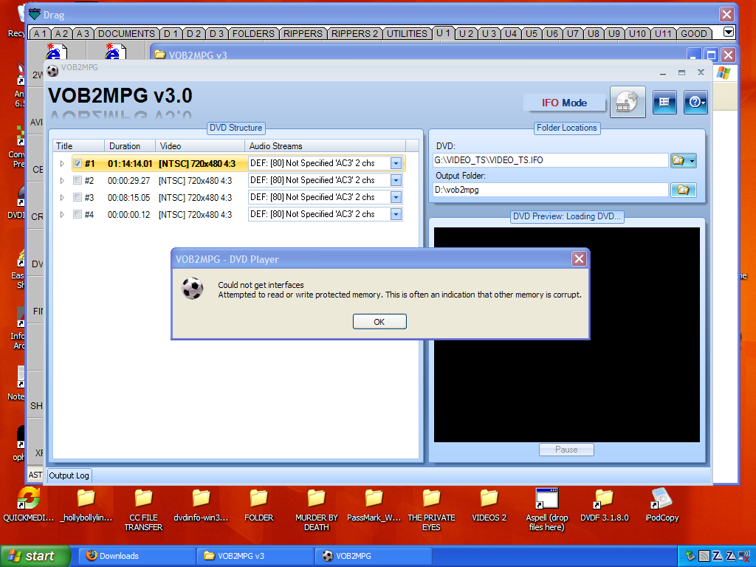Open THE PRIVATE EYES folder
This screenshot has width=756, height=567.
click(x=431, y=510)
